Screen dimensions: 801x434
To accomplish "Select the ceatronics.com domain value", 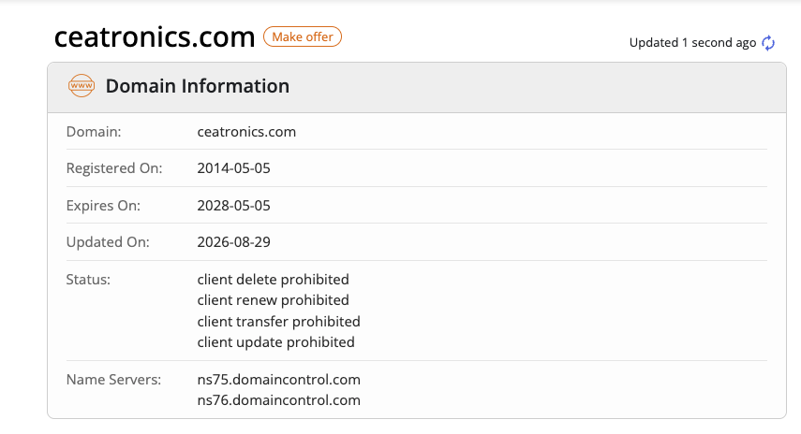I will pyautogui.click(x=246, y=132).
